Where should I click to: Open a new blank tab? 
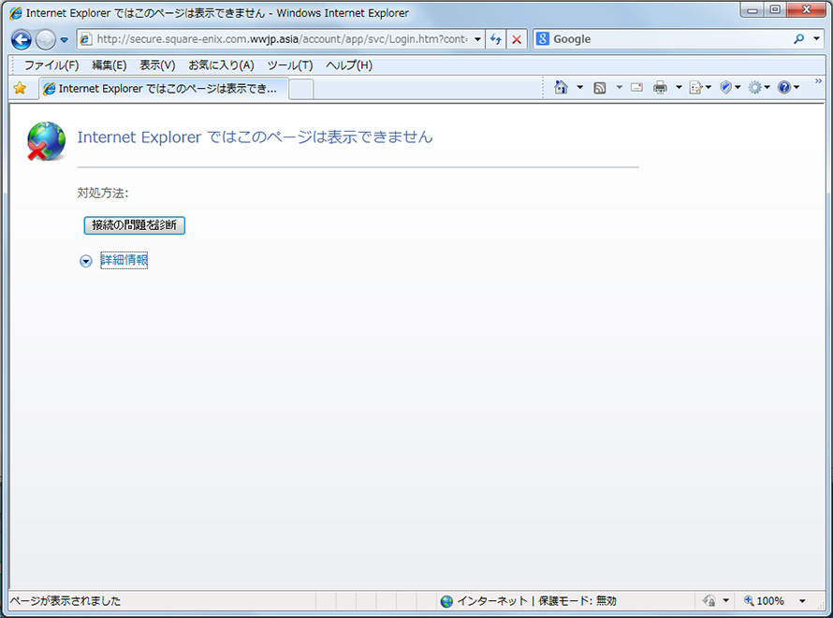coord(301,89)
